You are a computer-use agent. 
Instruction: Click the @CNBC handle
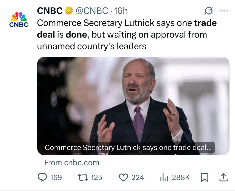pyautogui.click(x=92, y=11)
